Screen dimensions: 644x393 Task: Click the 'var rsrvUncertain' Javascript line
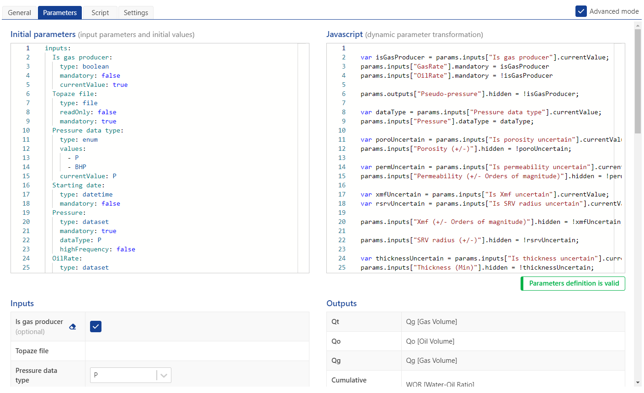click(491, 203)
